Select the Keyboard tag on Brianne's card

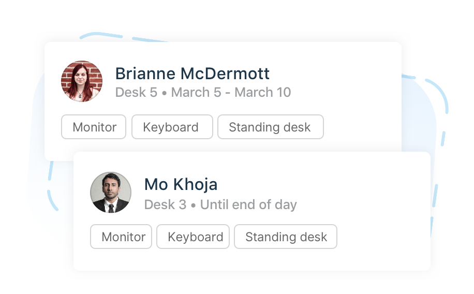[x=172, y=127]
